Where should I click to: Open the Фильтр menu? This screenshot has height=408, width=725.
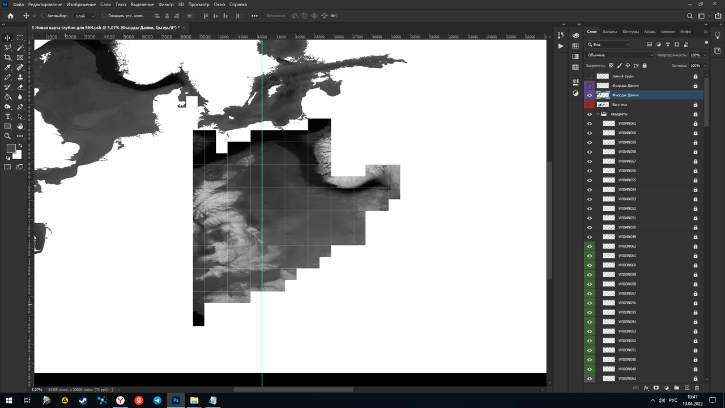click(166, 5)
